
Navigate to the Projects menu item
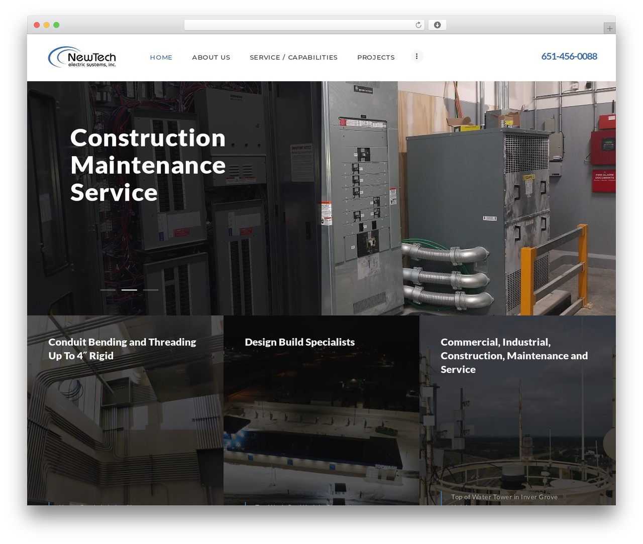[x=376, y=57]
